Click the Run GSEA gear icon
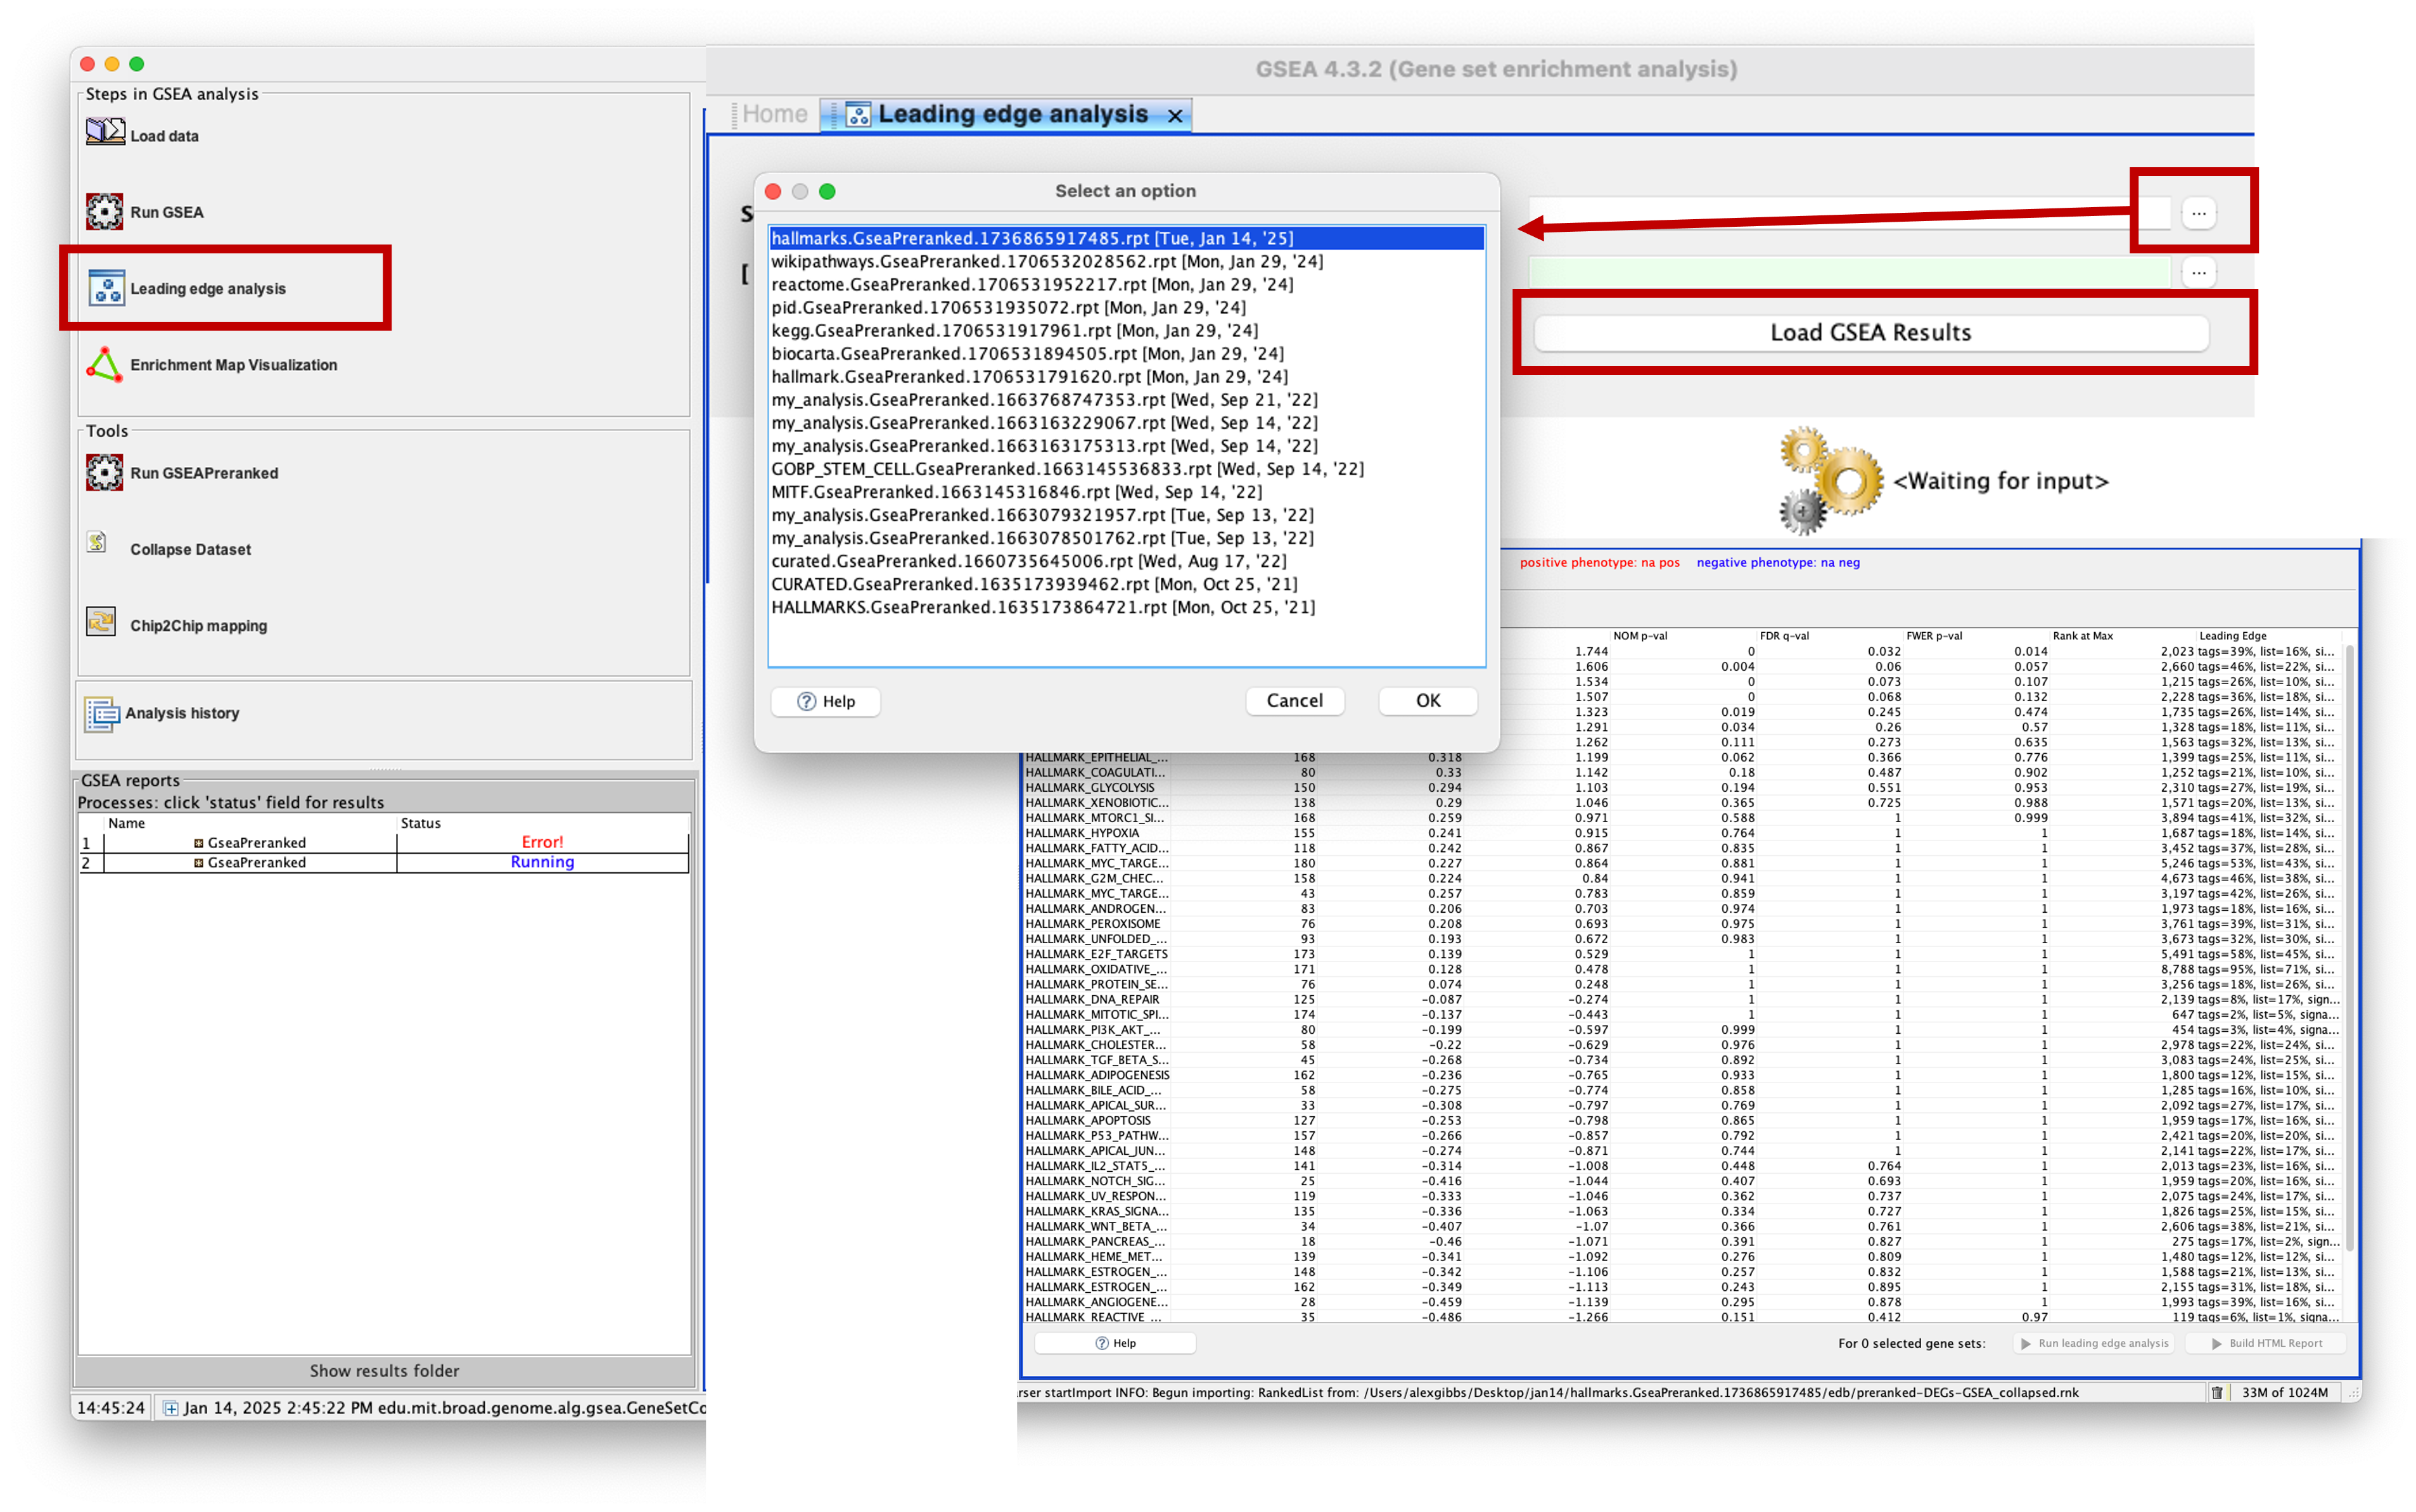 (105, 211)
